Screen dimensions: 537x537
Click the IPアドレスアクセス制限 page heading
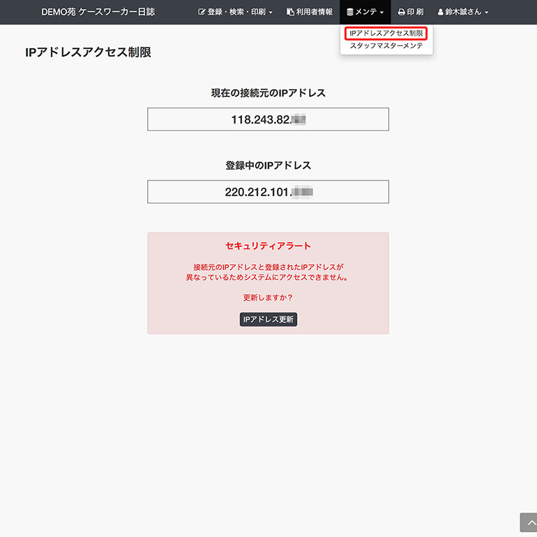[x=88, y=52]
